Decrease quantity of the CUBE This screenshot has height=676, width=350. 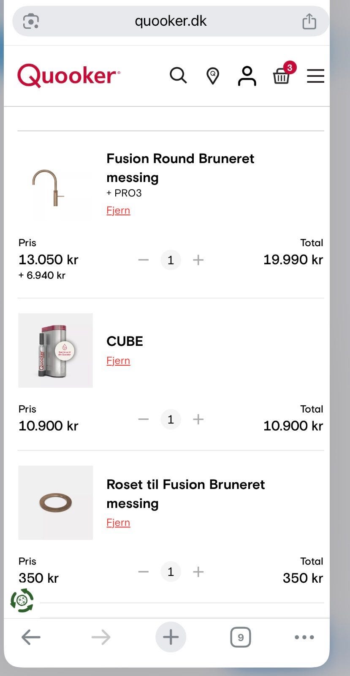tap(144, 419)
